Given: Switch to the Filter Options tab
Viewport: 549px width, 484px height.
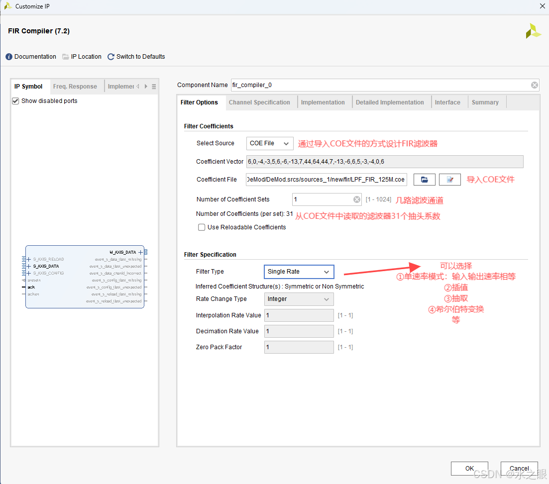Looking at the screenshot, I should [199, 102].
